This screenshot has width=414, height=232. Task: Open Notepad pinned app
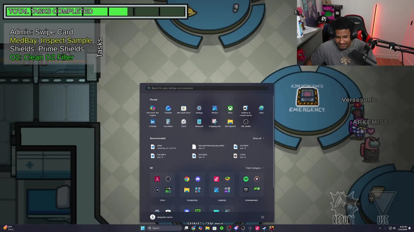[199, 123]
